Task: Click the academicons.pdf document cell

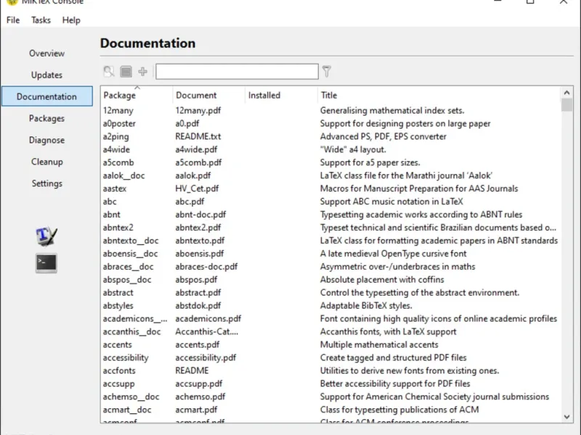Action: pyautogui.click(x=208, y=318)
